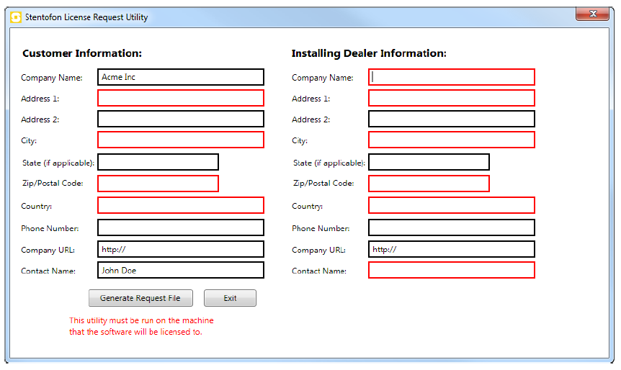The width and height of the screenshot is (621, 370).
Task: Click the Dealer Company Name field
Action: pyautogui.click(x=452, y=77)
